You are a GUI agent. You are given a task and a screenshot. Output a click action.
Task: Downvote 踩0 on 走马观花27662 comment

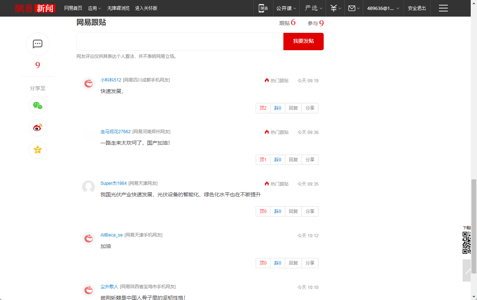pos(278,160)
